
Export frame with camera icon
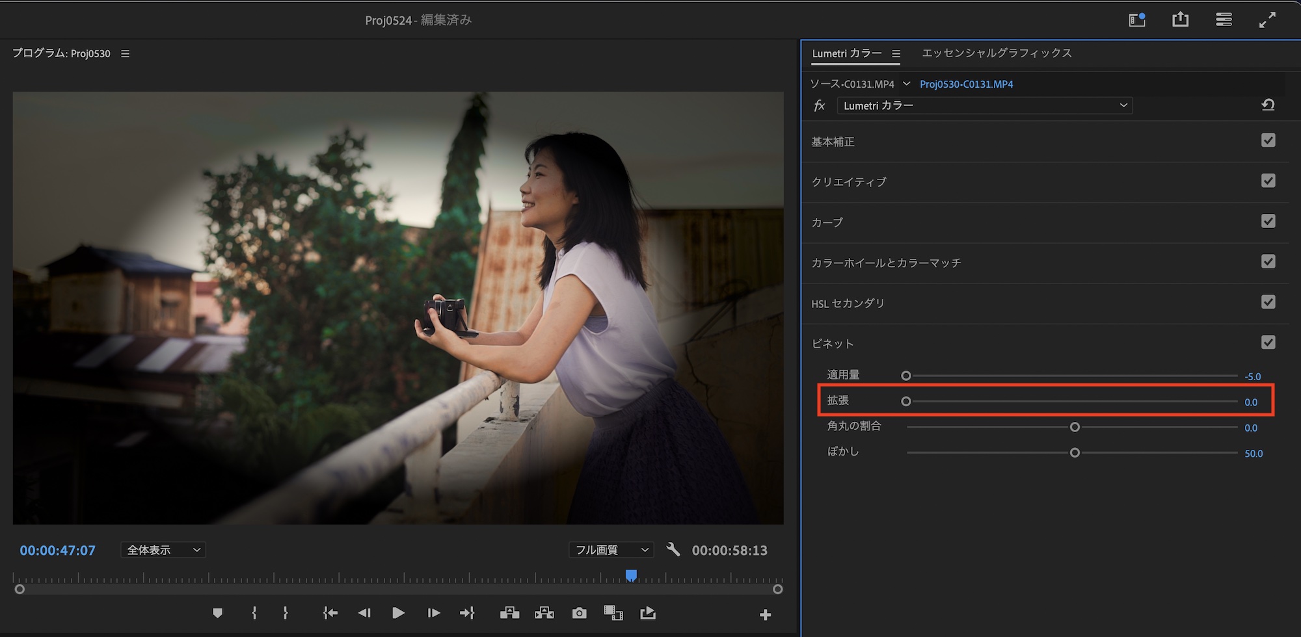579,613
